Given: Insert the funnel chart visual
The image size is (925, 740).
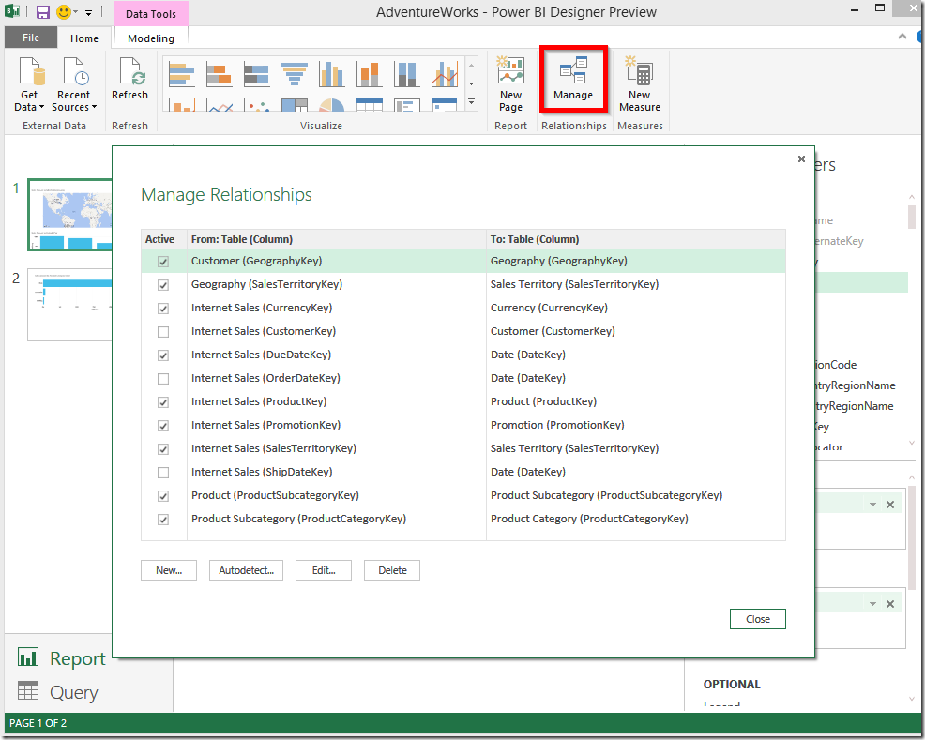Looking at the screenshot, I should coord(294,75).
